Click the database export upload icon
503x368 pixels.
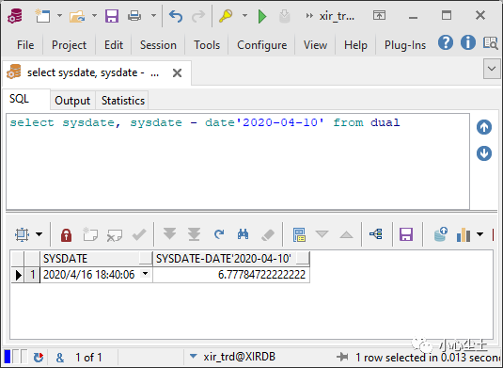(440, 234)
